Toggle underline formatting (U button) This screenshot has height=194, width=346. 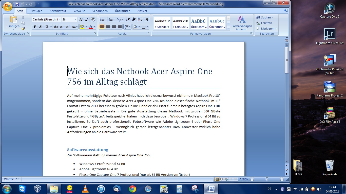[x=47, y=27]
